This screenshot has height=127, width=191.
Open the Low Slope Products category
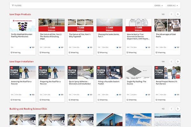point(20,14)
